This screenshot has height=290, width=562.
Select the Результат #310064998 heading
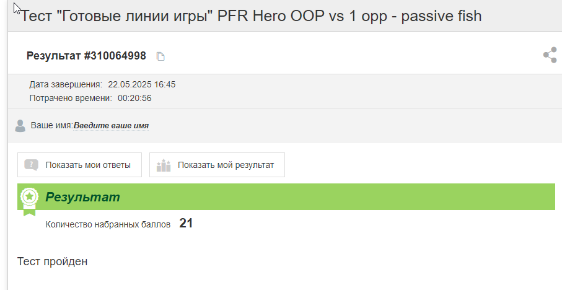(x=86, y=56)
